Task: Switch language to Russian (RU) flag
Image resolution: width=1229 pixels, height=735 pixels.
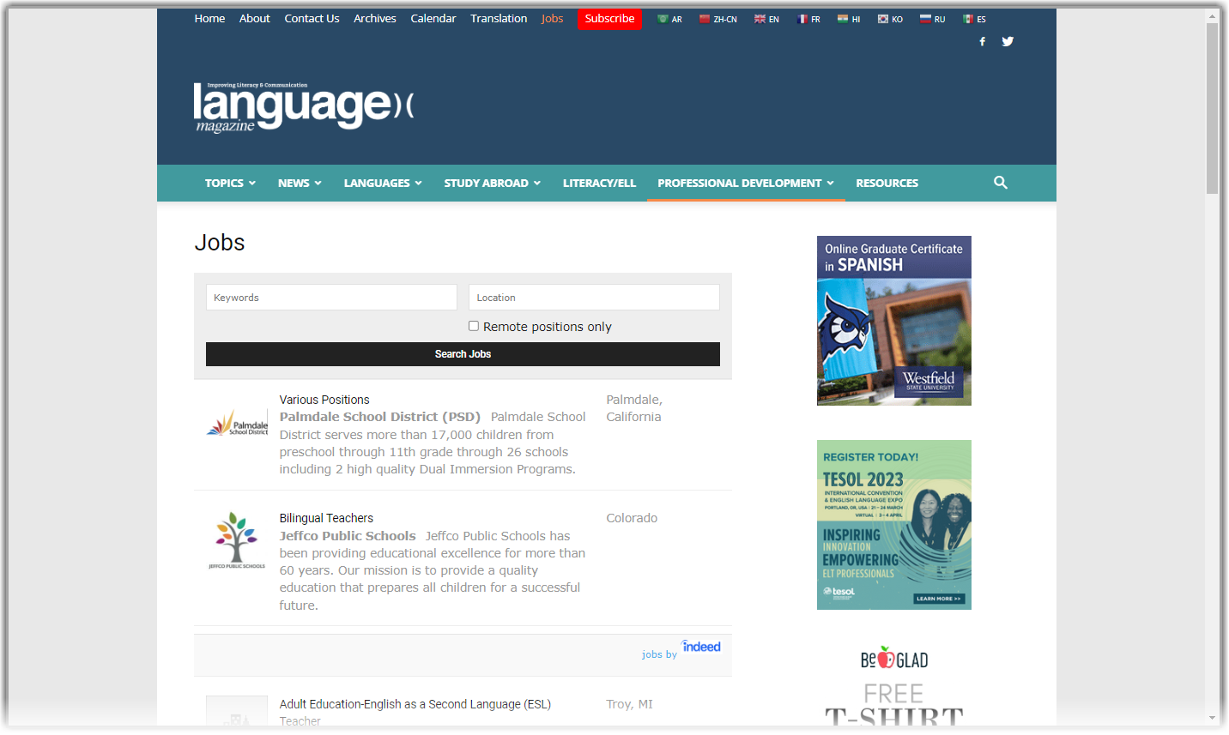Action: coord(932,19)
